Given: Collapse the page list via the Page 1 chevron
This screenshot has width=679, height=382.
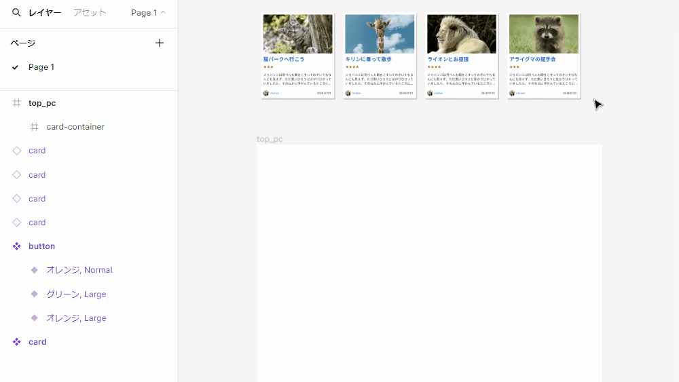Looking at the screenshot, I should pos(163,12).
